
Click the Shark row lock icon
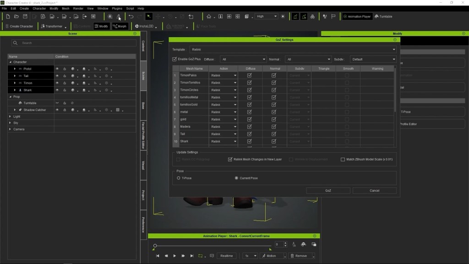65,90
